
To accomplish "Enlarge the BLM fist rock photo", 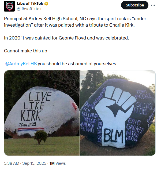I will [118, 113].
